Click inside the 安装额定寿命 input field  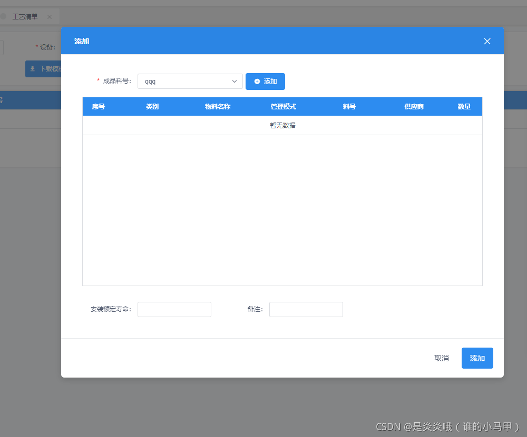click(174, 309)
